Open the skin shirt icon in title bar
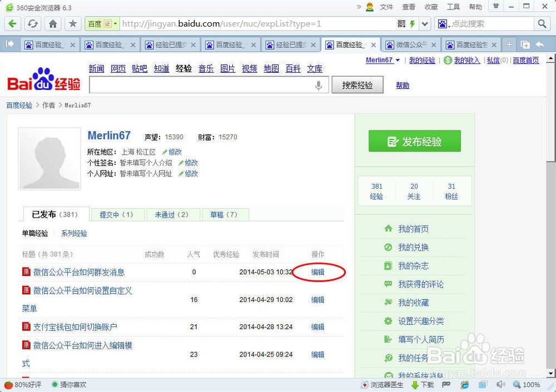This screenshot has width=556, height=392. click(496, 6)
